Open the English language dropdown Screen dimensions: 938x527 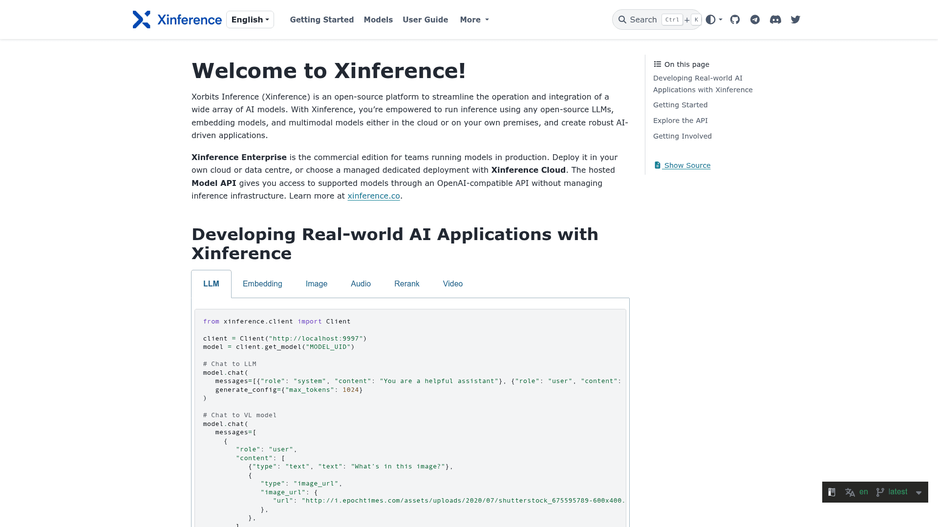[250, 20]
